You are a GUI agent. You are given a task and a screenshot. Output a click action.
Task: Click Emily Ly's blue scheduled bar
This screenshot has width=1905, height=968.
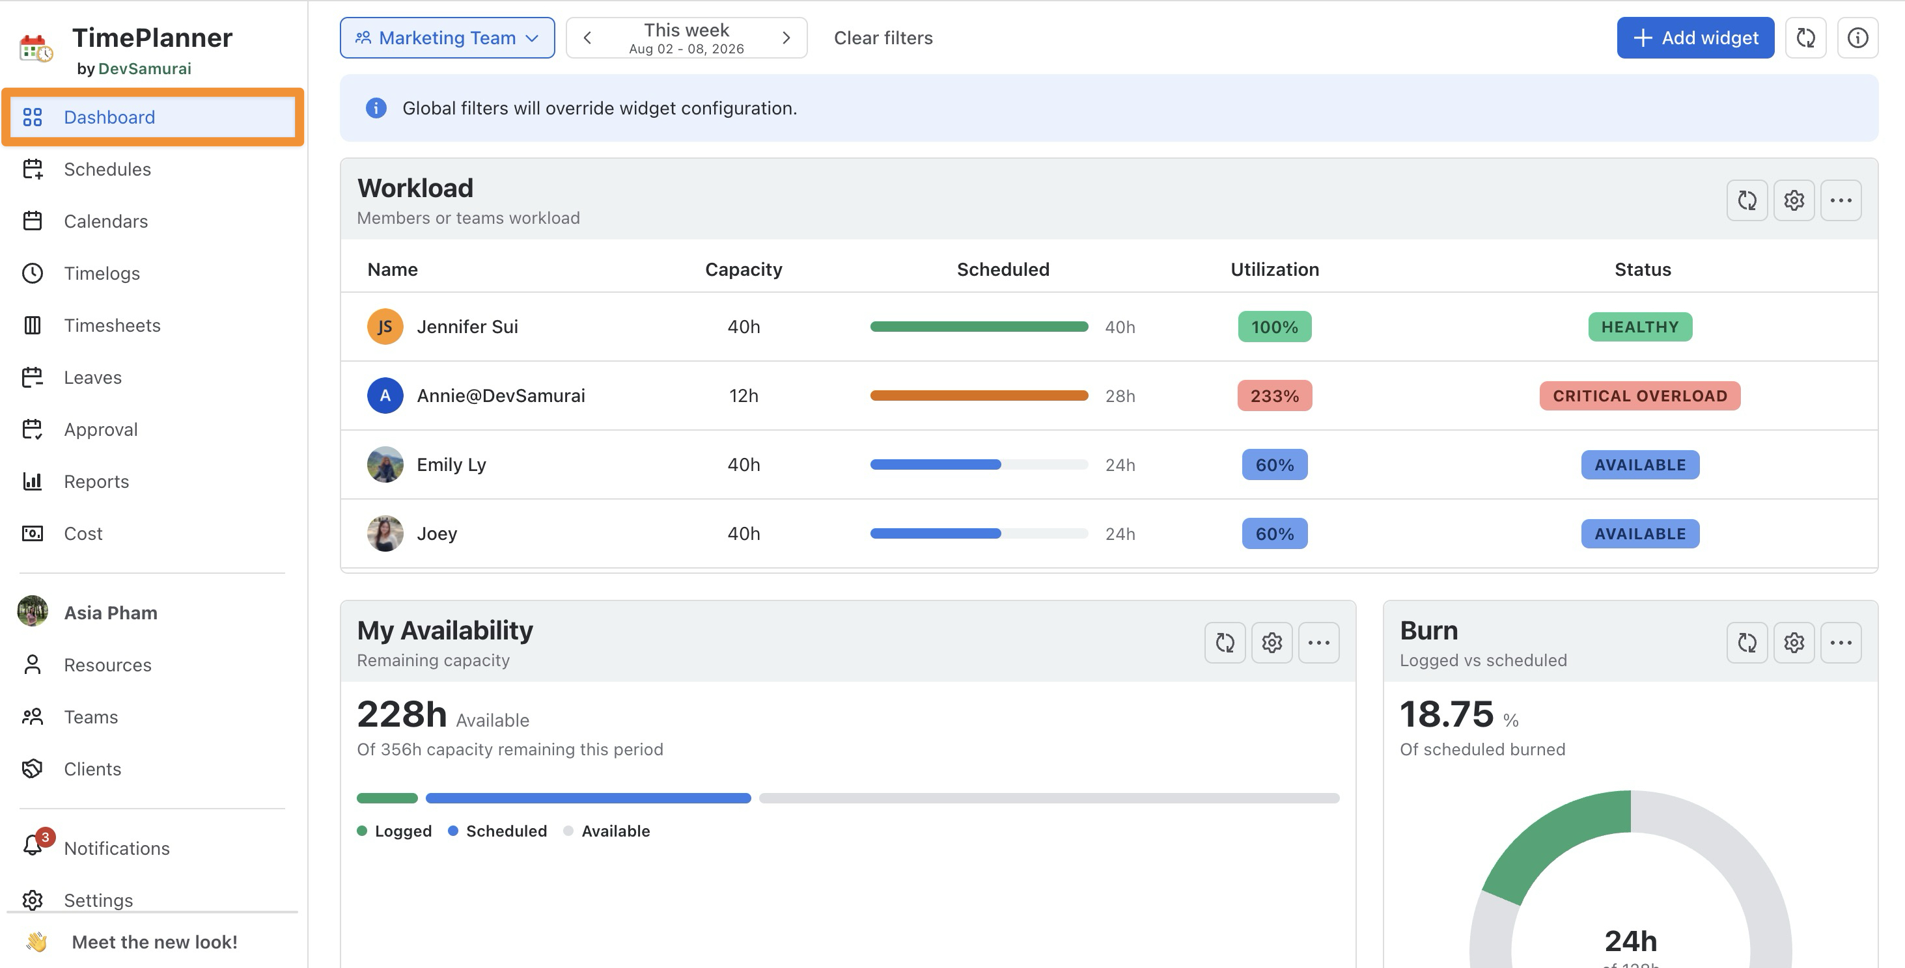click(936, 464)
